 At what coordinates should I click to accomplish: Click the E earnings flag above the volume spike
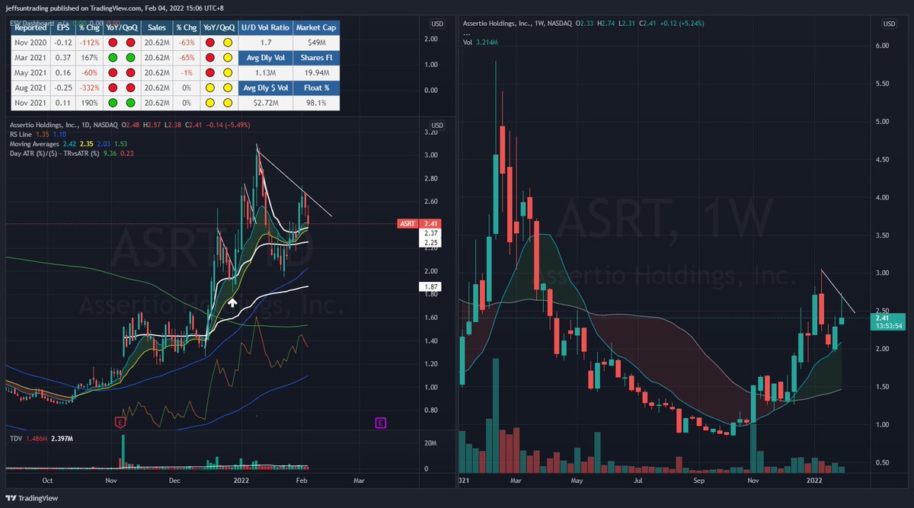[x=120, y=422]
